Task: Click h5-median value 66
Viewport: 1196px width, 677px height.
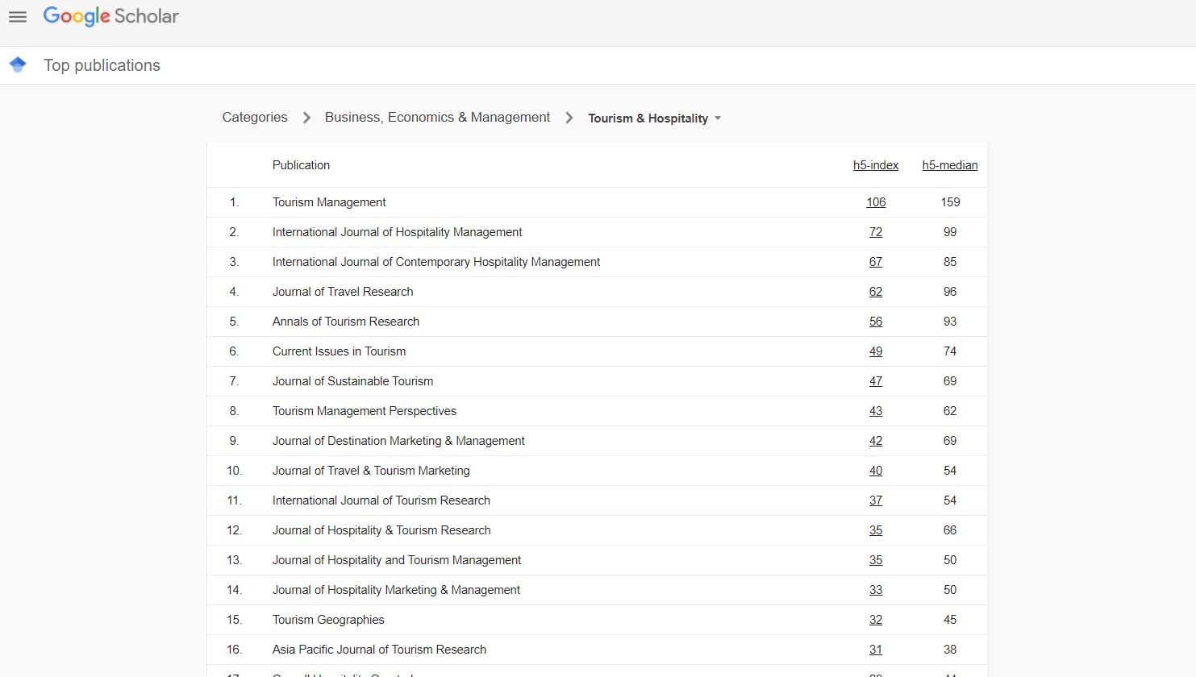Action: click(950, 530)
